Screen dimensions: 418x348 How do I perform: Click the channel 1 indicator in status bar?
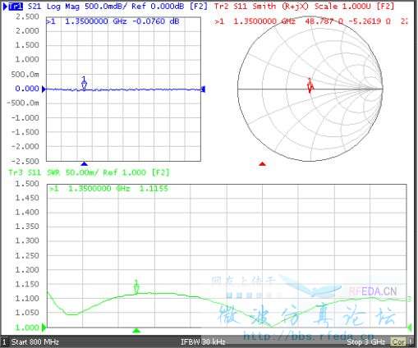coord(4,342)
